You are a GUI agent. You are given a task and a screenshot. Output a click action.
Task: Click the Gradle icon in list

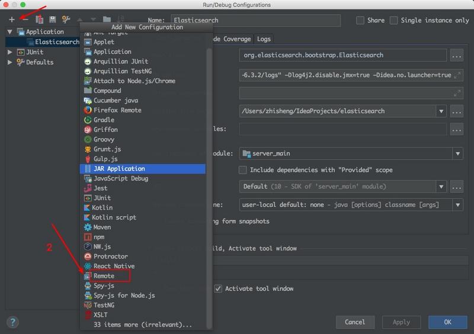pos(88,120)
